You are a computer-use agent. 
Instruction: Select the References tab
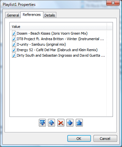(32, 15)
